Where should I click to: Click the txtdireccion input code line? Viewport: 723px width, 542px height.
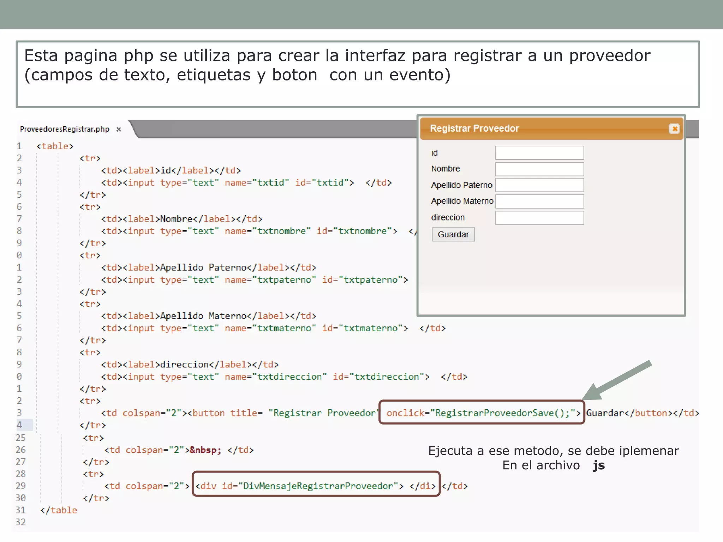click(x=284, y=377)
